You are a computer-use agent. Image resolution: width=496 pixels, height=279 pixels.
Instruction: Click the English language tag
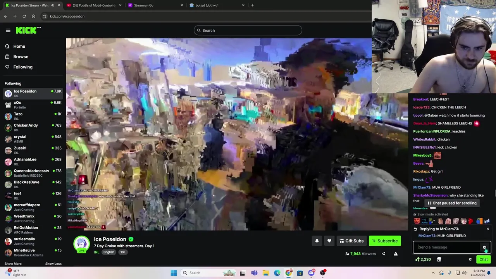click(x=109, y=252)
